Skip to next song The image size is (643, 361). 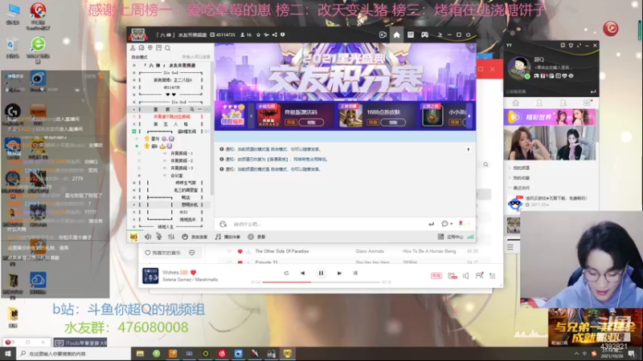tap(339, 273)
